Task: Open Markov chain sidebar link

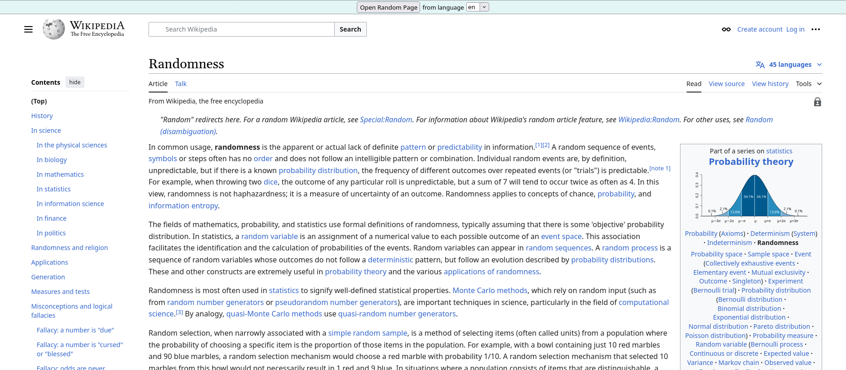Action: [x=739, y=363]
